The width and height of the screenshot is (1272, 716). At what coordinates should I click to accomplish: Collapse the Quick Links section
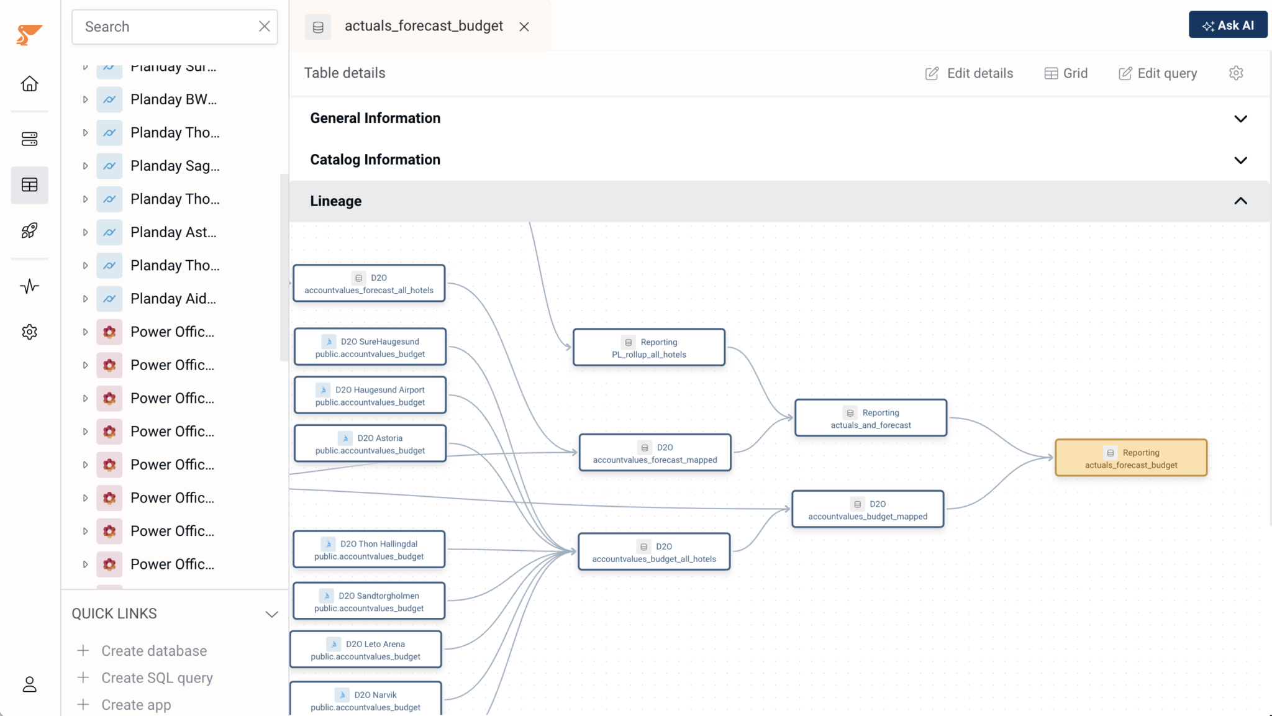click(271, 614)
